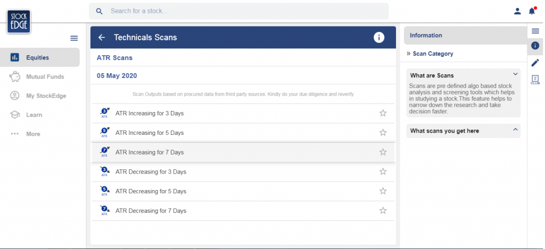Viewport: 545px width, 249px height.
Task: Open ATR Increasing for 5 Days scan
Action: (243, 133)
